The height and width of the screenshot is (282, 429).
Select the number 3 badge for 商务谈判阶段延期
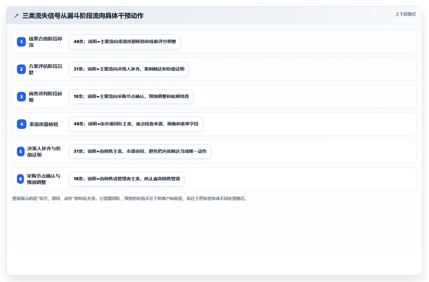(21, 97)
